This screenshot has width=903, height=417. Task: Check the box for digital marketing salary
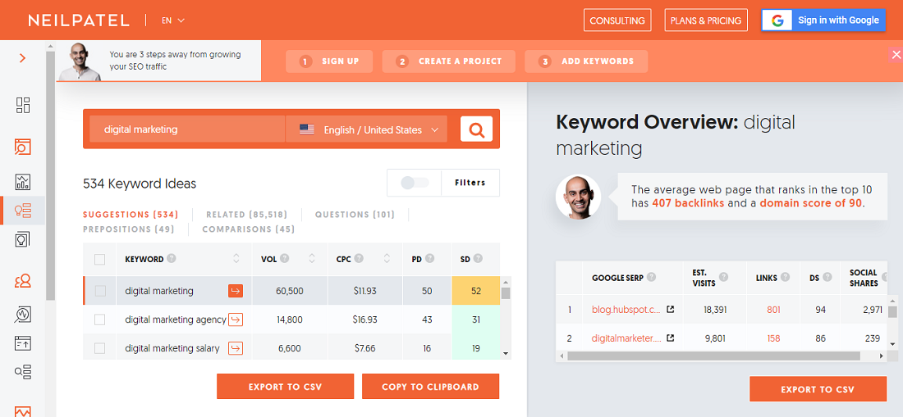99,348
